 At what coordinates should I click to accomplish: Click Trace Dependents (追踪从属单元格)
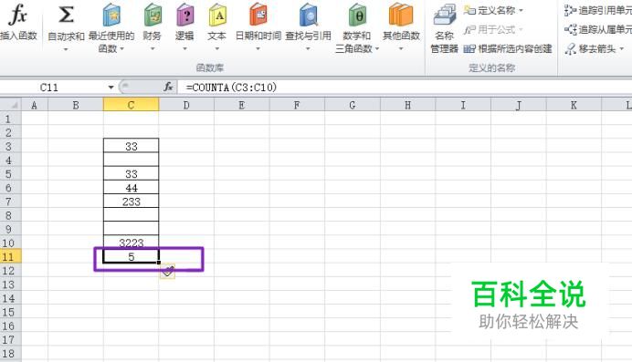pyautogui.click(x=598, y=29)
